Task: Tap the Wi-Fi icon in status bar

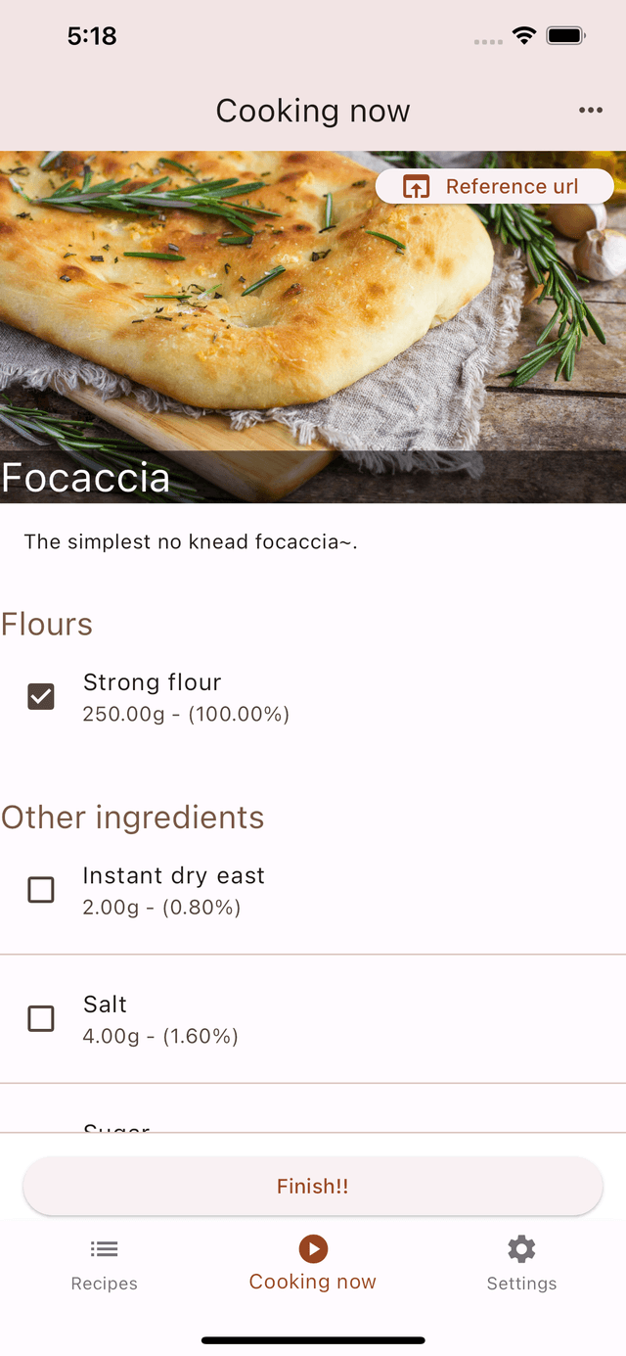Action: pyautogui.click(x=522, y=35)
